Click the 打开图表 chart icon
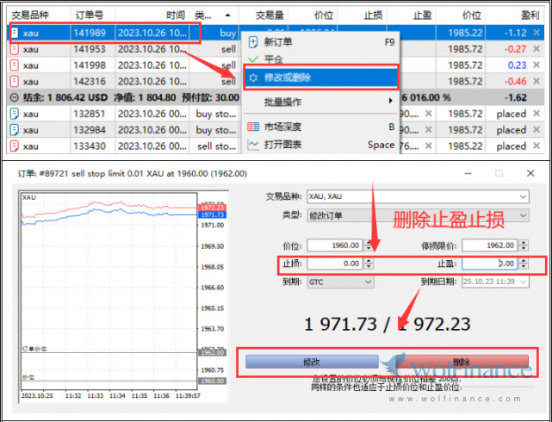The image size is (552, 422). [x=253, y=145]
